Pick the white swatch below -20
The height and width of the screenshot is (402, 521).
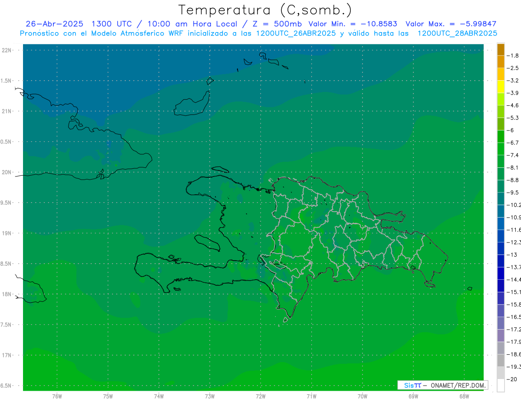pos(501,386)
